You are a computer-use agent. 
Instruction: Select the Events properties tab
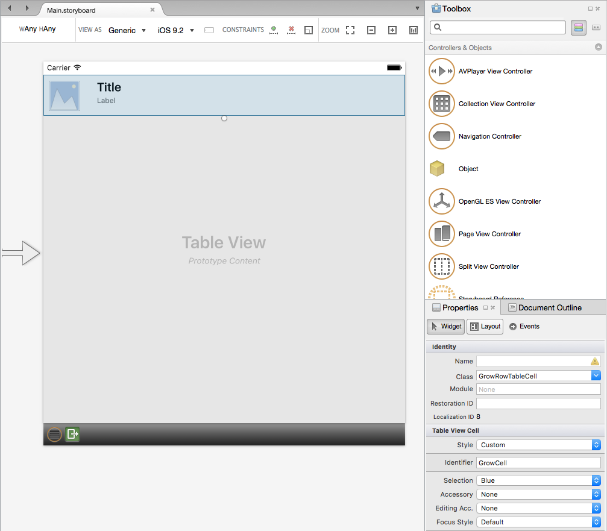pos(524,326)
